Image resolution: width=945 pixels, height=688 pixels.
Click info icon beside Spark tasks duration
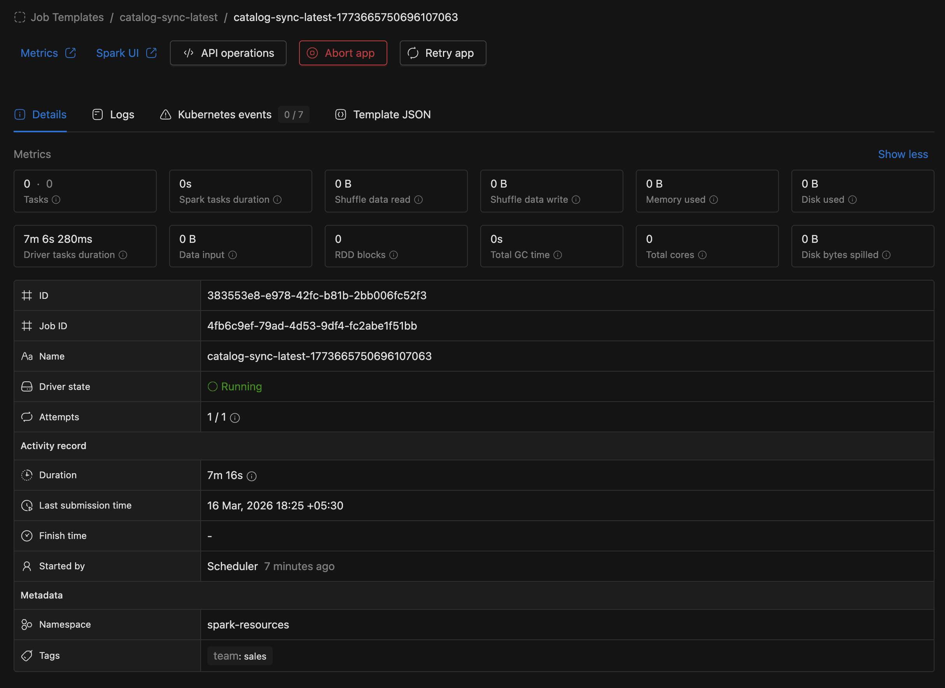pyautogui.click(x=278, y=200)
